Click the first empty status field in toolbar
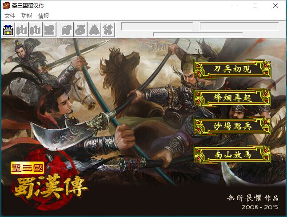This screenshot has width=287, height=217. tap(157, 26)
